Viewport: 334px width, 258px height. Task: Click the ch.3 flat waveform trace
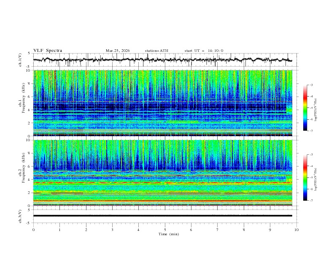(162, 216)
